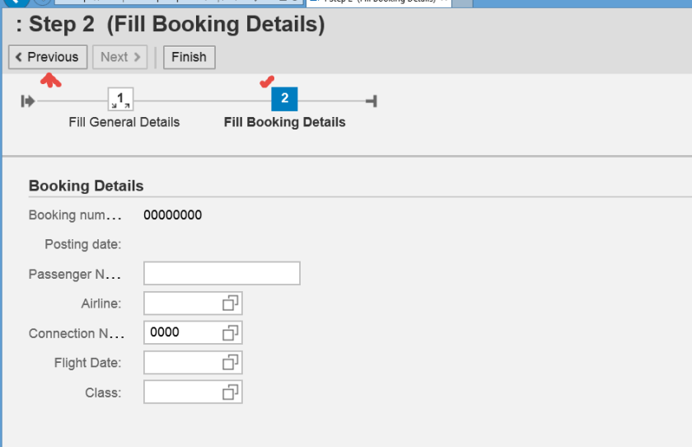This screenshot has height=447, width=692.
Task: Click the booking number value 00000000
Action: click(172, 215)
